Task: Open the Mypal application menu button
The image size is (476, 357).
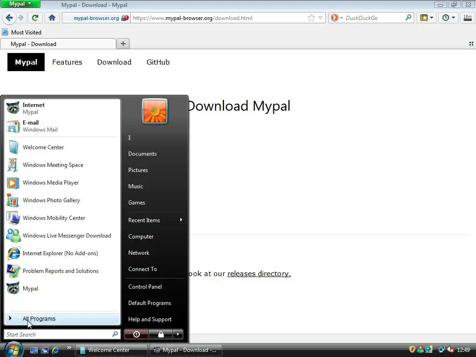Action: [x=20, y=4]
